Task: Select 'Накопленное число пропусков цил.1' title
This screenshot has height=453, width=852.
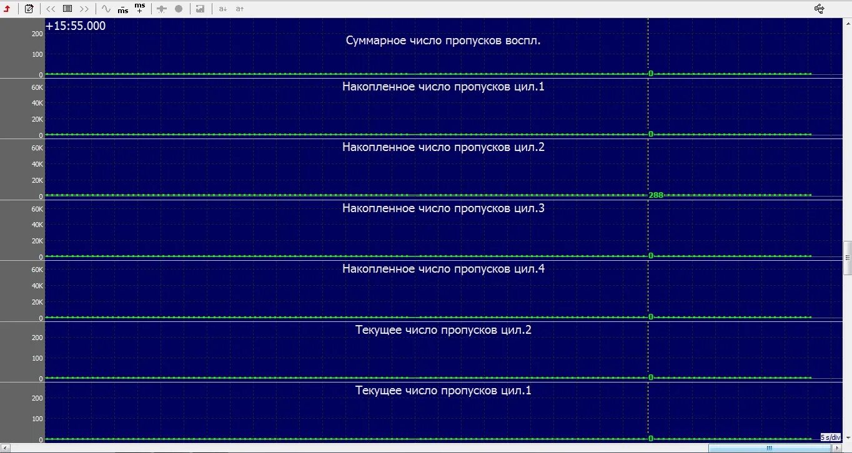Action: coord(443,87)
